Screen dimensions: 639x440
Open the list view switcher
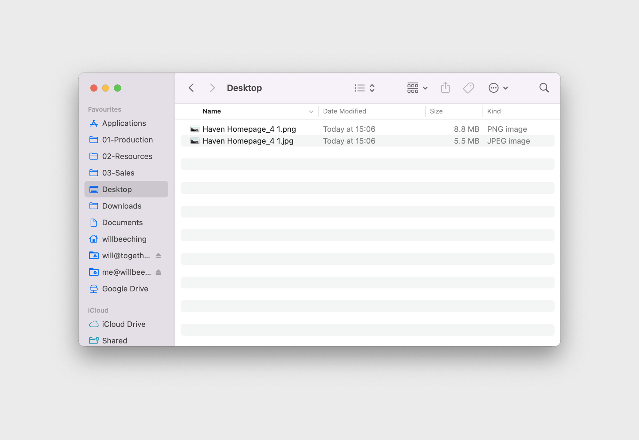pos(365,88)
